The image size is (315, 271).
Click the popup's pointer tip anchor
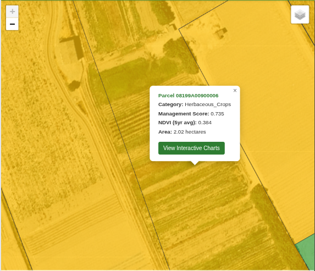[195, 163]
